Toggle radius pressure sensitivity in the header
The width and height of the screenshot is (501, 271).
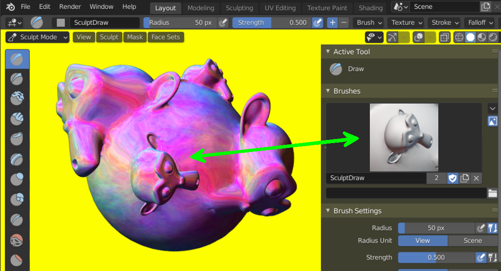pos(223,23)
